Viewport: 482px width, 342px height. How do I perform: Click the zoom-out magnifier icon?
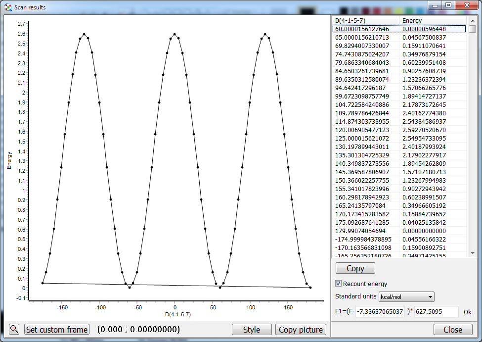[x=14, y=329]
